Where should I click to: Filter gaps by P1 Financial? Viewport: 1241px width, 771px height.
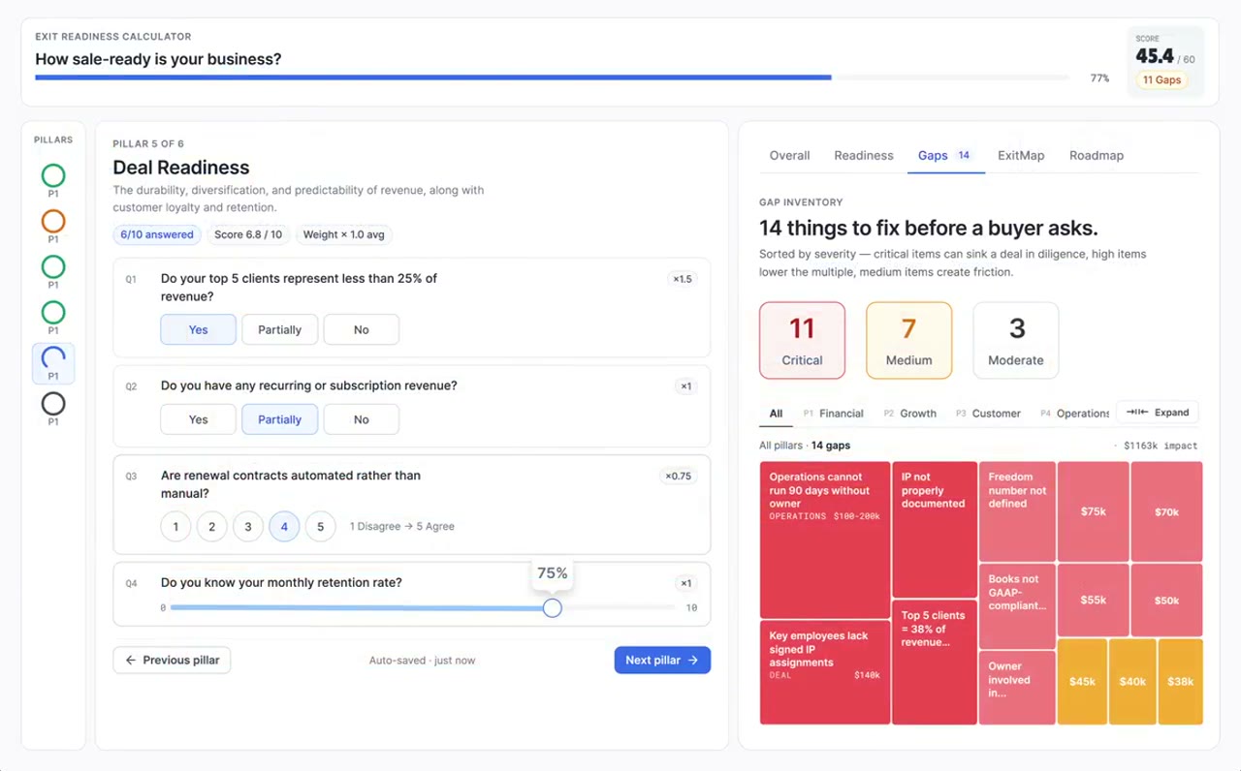833,413
